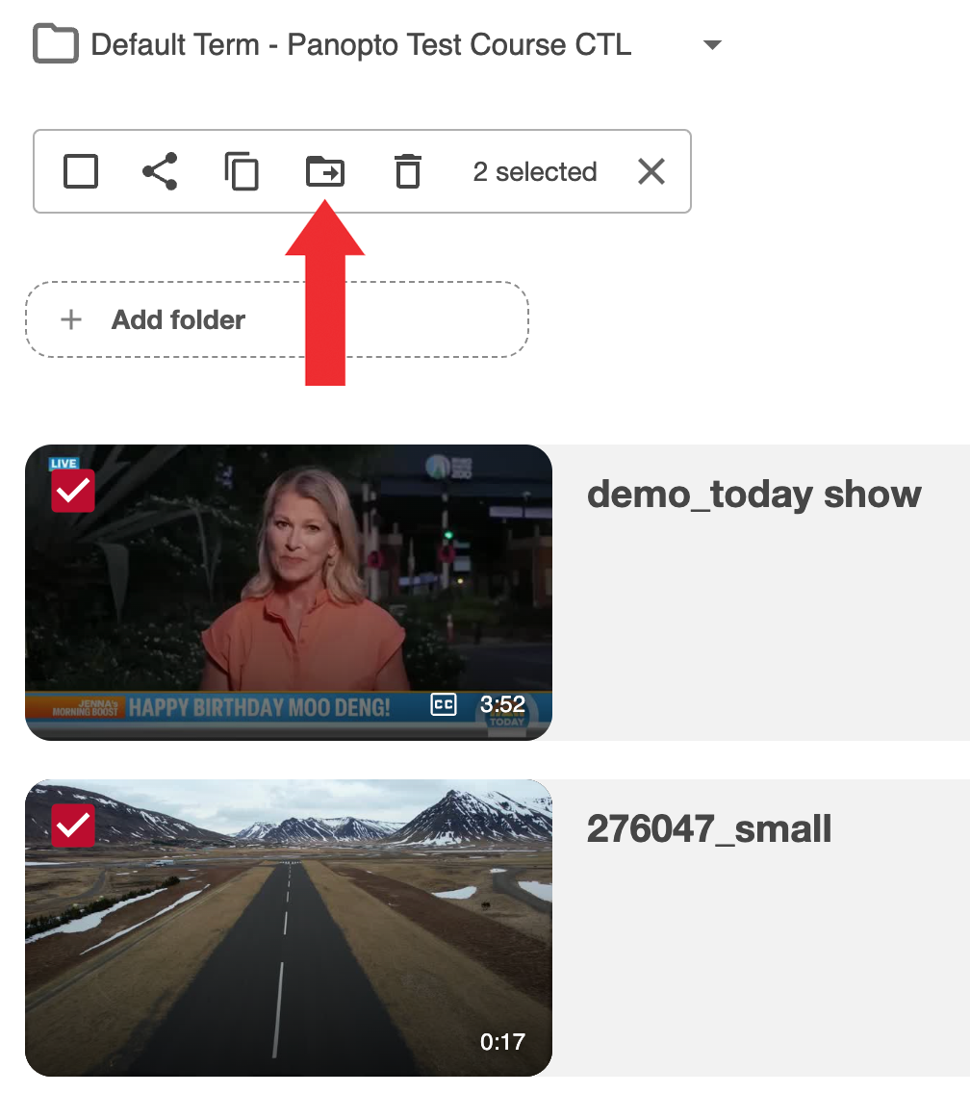Toggle the select-all checkbox in the toolbar

click(81, 171)
